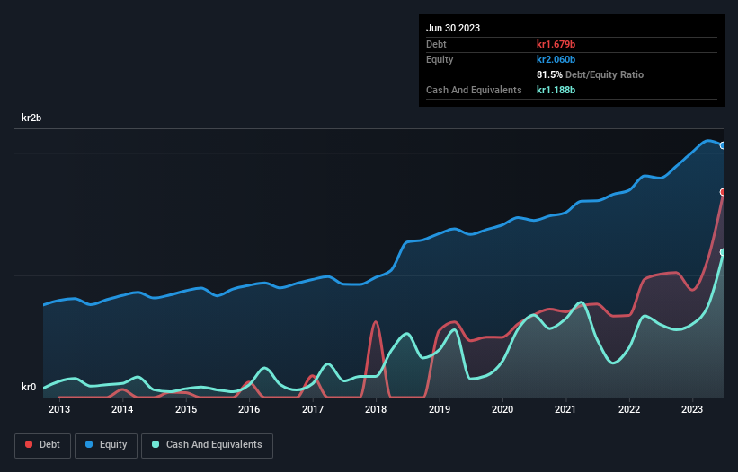Click the Debt label in tooltip
Image resolution: width=738 pixels, height=472 pixels.
tap(436, 44)
